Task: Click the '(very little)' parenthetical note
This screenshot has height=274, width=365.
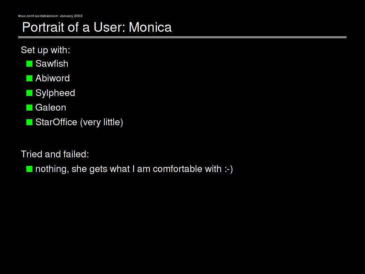Action: pyautogui.click(x=102, y=122)
